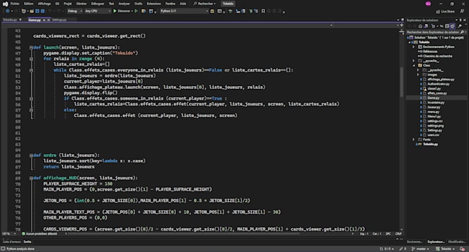Click the notifications bell icon
Viewport: 469px width, 252px height.
(x=462, y=249)
